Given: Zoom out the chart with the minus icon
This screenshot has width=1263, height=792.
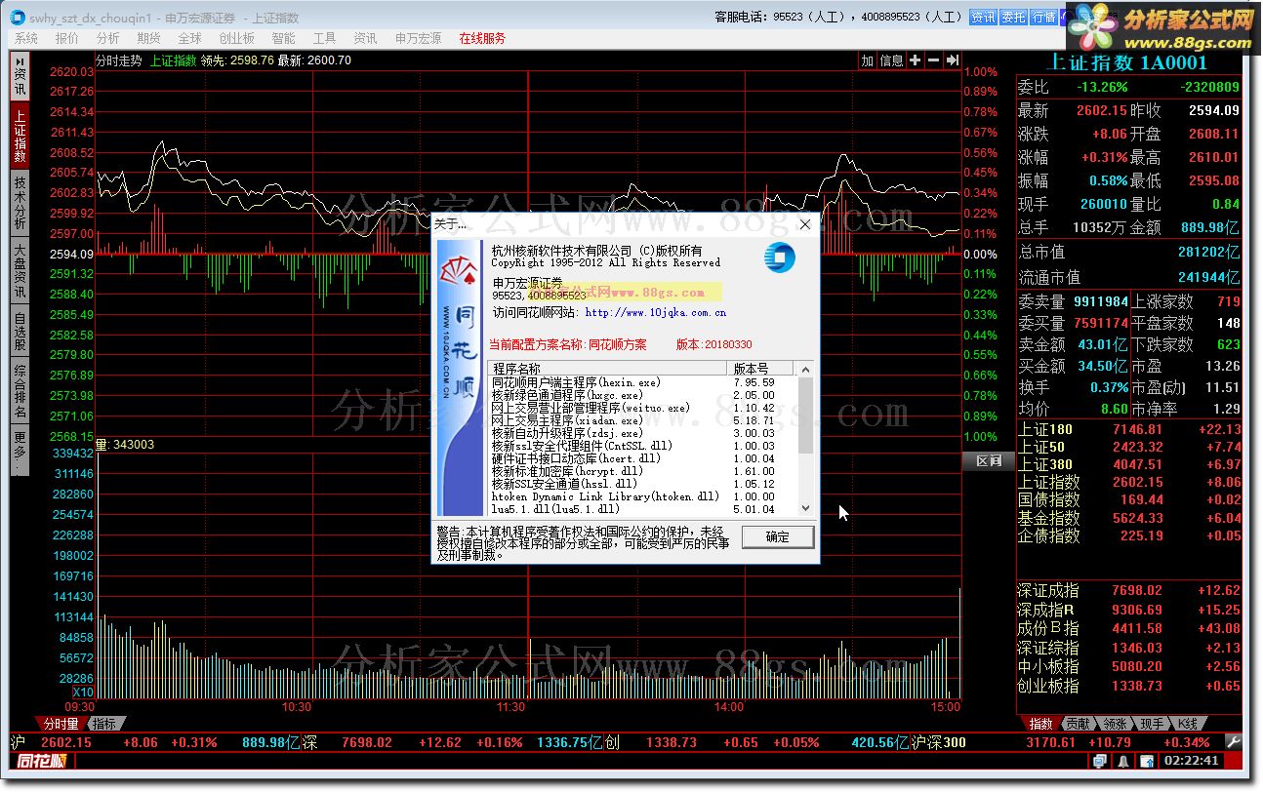Looking at the screenshot, I should pyautogui.click(x=934, y=60).
